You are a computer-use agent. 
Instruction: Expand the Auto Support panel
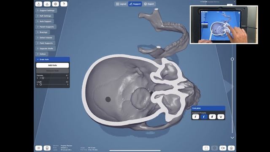click(45, 22)
